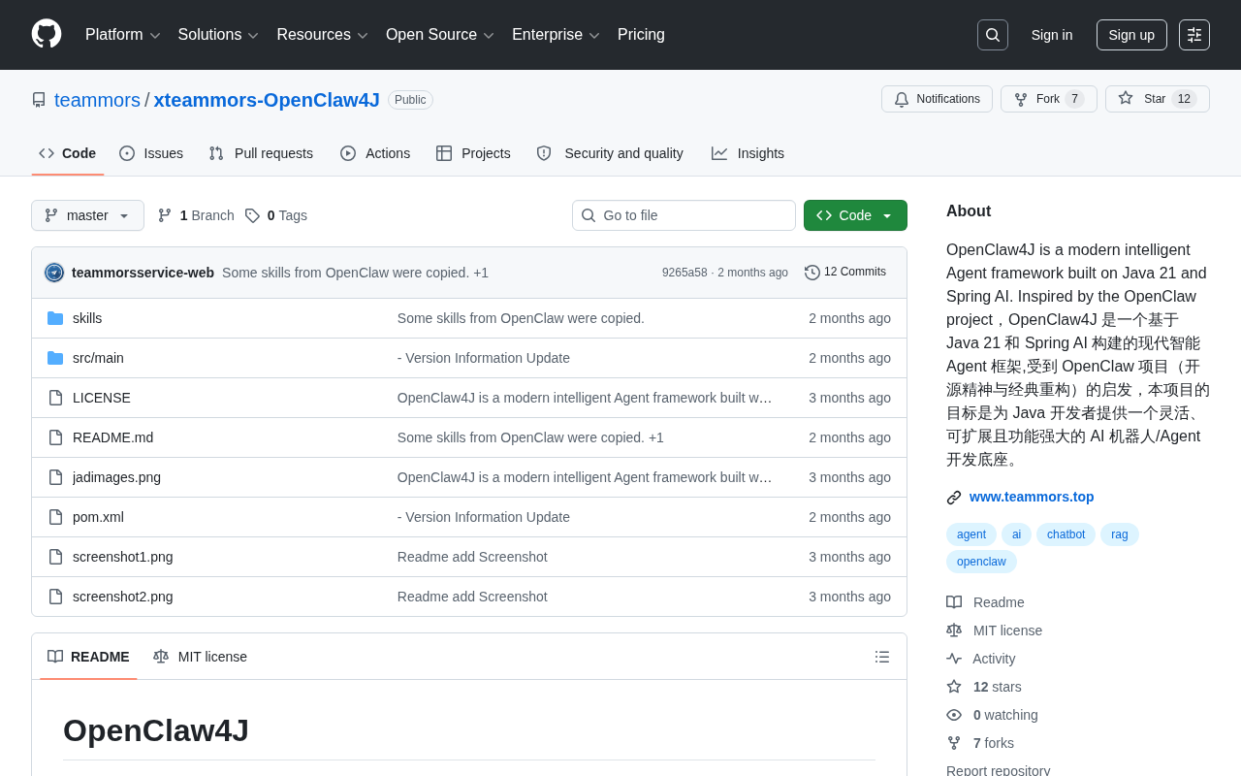Open the ai topic tag
This screenshot has width=1241, height=776.
click(1016, 534)
